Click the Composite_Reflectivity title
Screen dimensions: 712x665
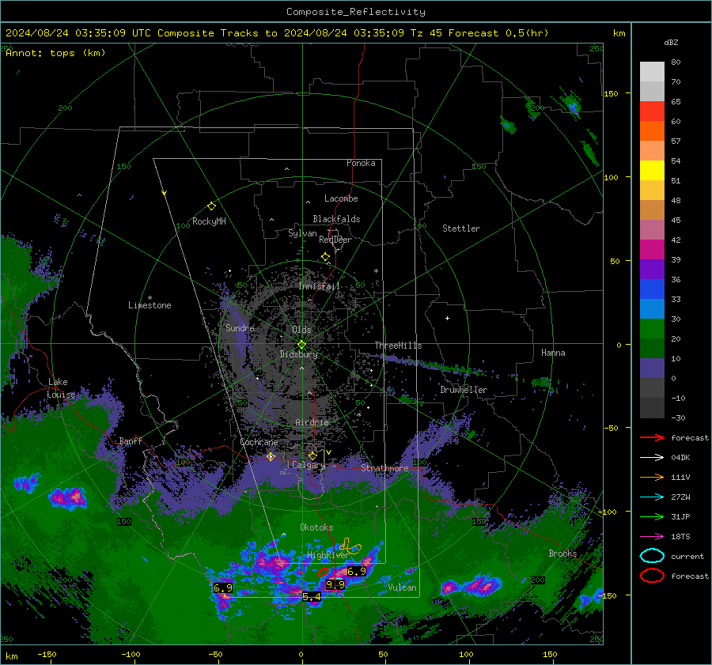click(x=355, y=12)
